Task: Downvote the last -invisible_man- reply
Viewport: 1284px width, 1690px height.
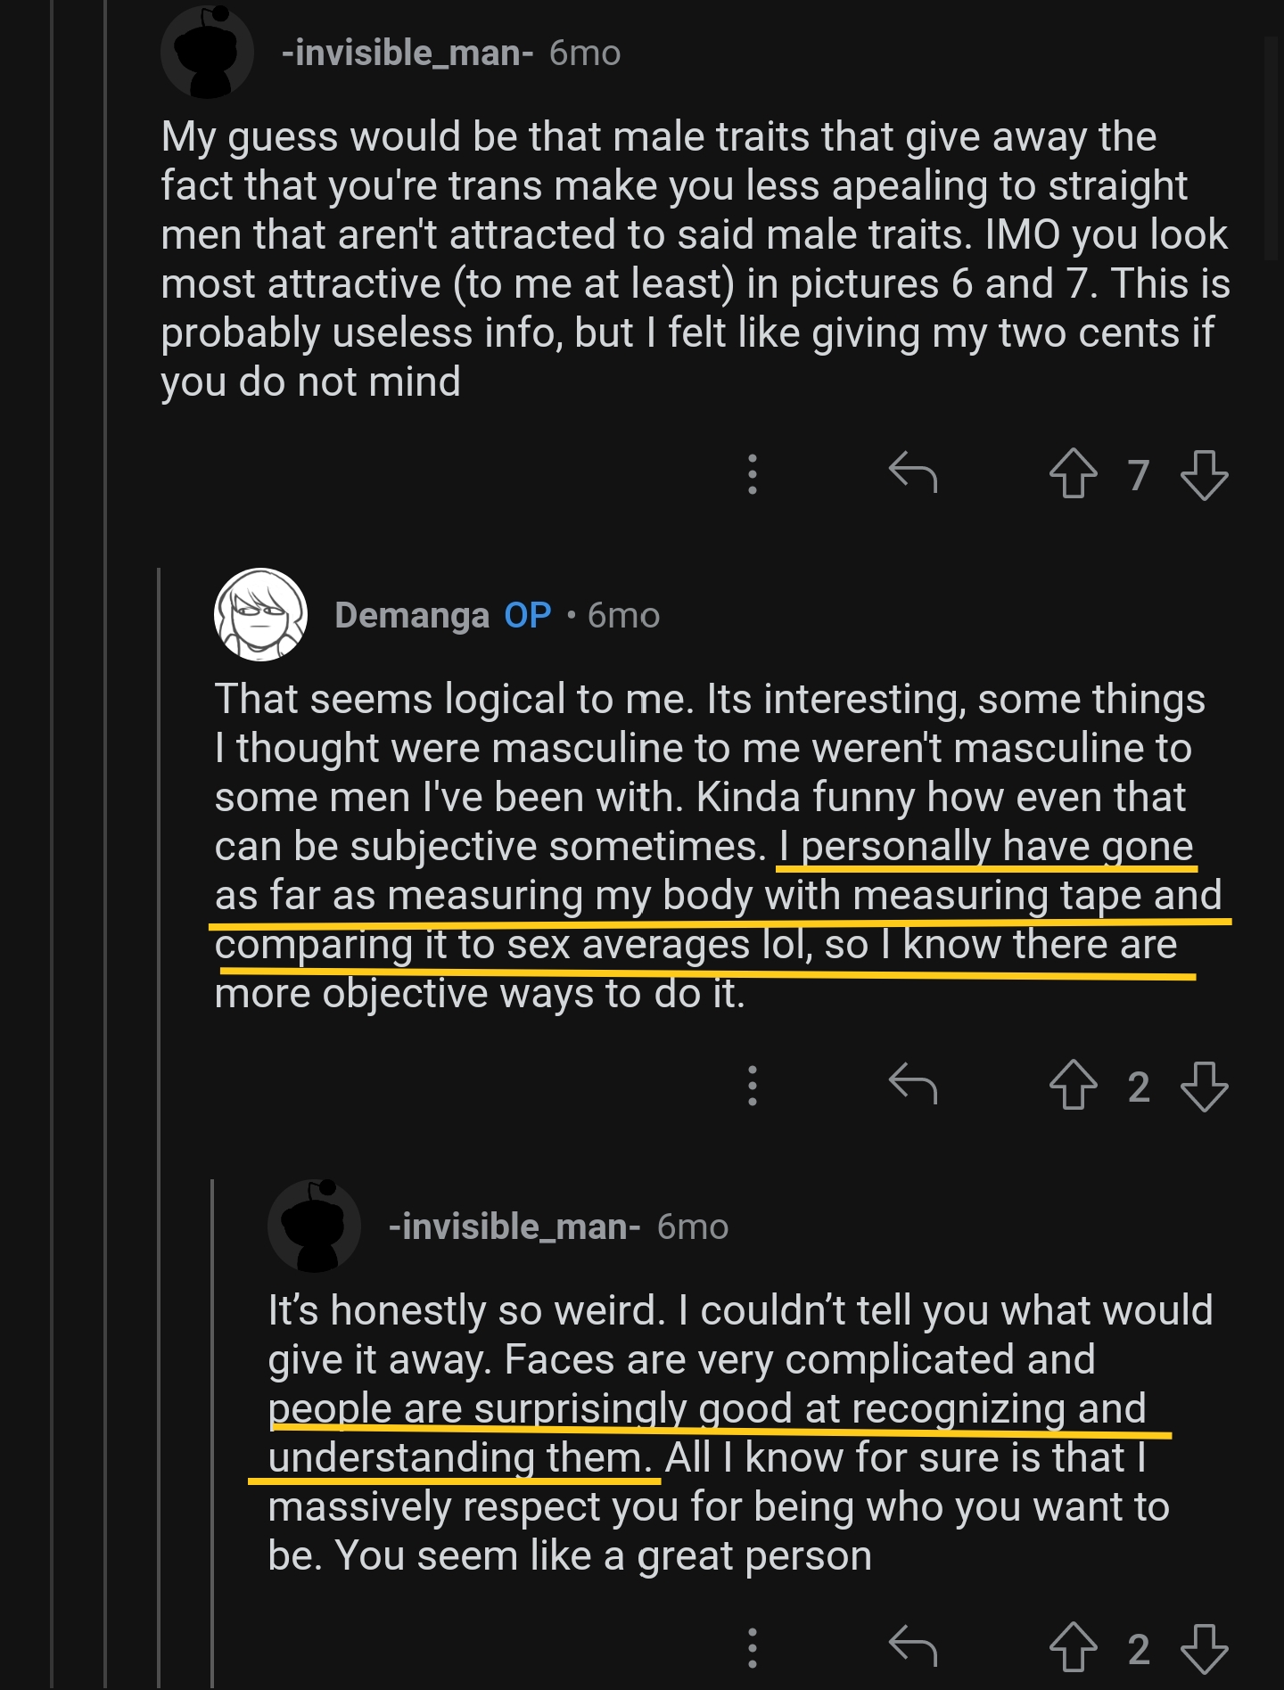Action: tap(1204, 1648)
